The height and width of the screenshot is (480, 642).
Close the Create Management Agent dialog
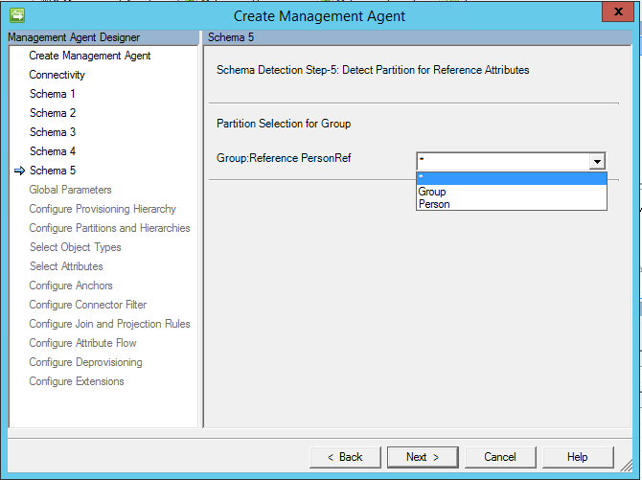coord(618,11)
